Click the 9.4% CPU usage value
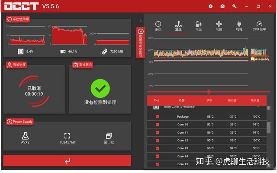 pyautogui.click(x=30, y=51)
